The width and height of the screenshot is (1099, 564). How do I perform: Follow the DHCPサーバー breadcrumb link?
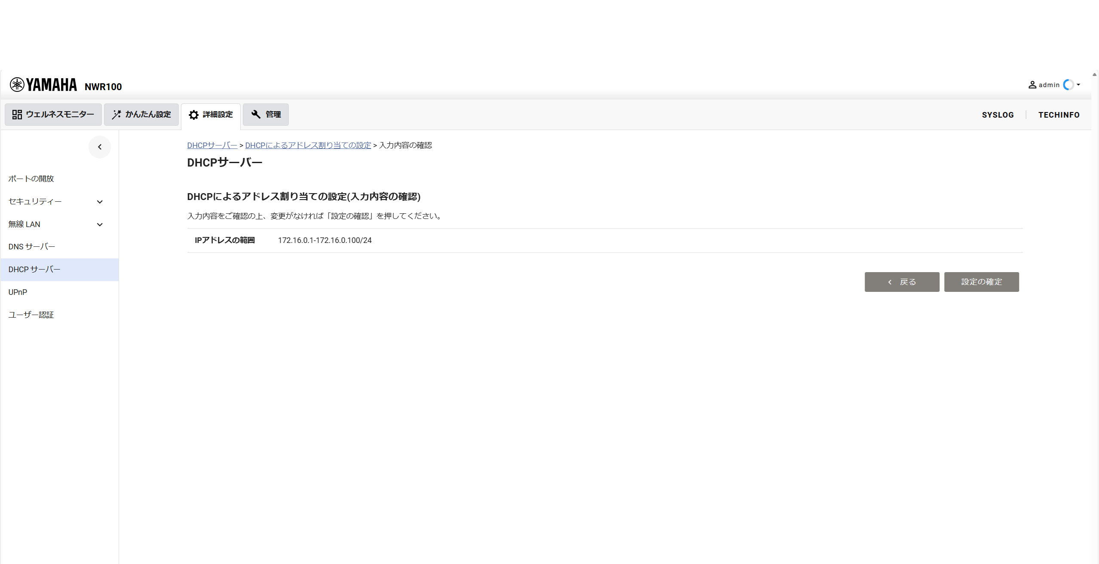(212, 146)
